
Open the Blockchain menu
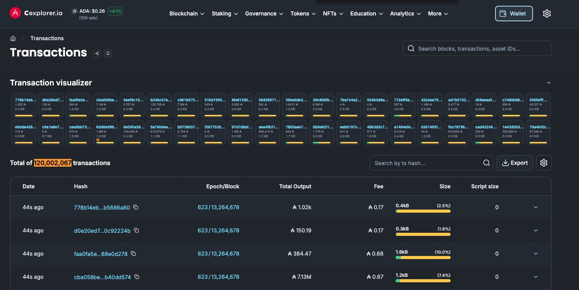186,14
